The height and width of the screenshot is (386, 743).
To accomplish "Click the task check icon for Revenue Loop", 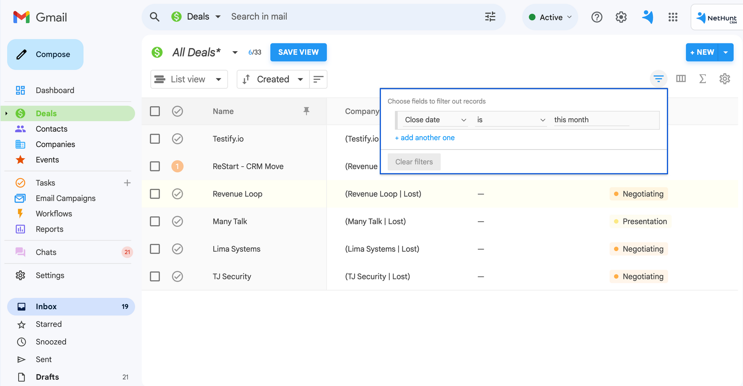I will click(x=178, y=194).
